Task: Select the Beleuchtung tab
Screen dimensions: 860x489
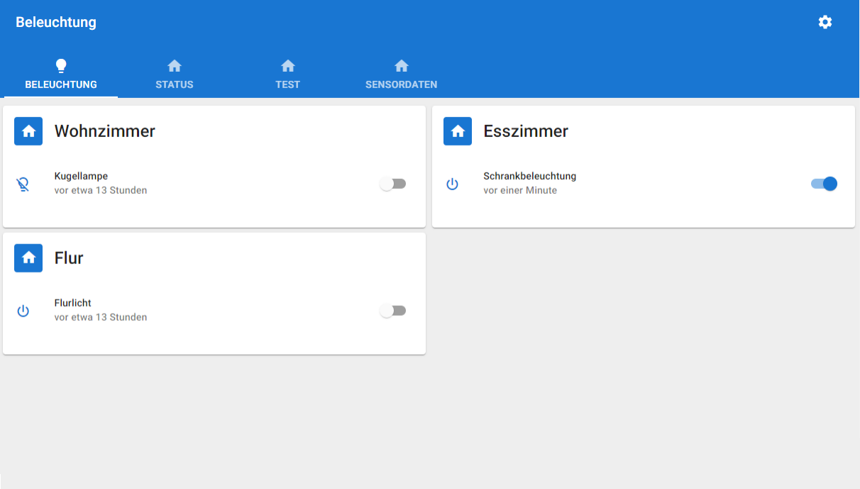Action: [x=61, y=75]
